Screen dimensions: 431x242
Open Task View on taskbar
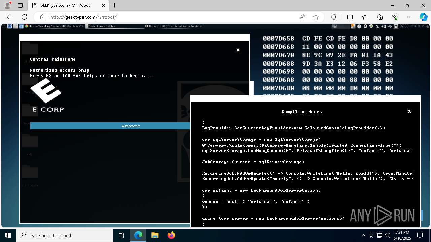coord(121,235)
